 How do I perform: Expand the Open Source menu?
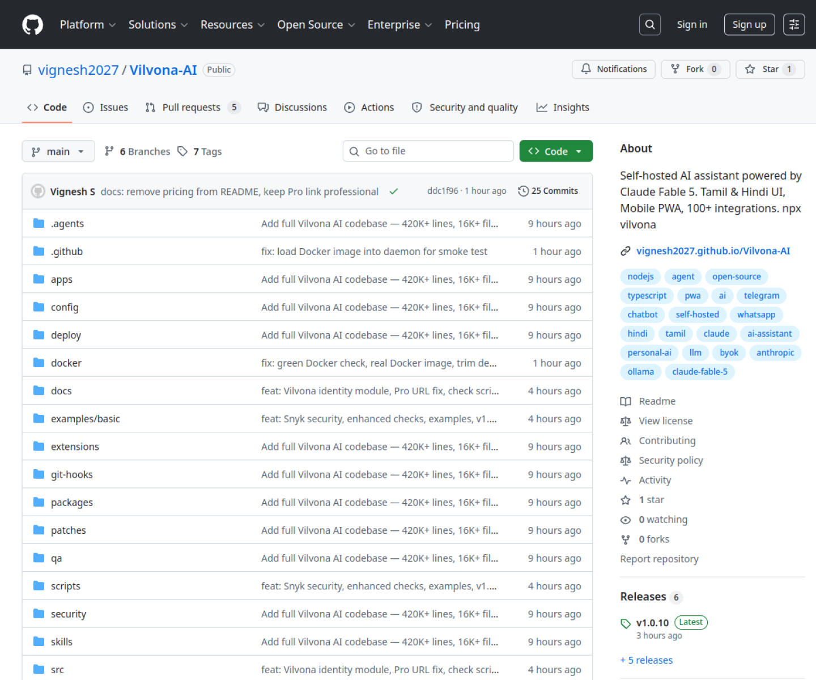pos(316,25)
